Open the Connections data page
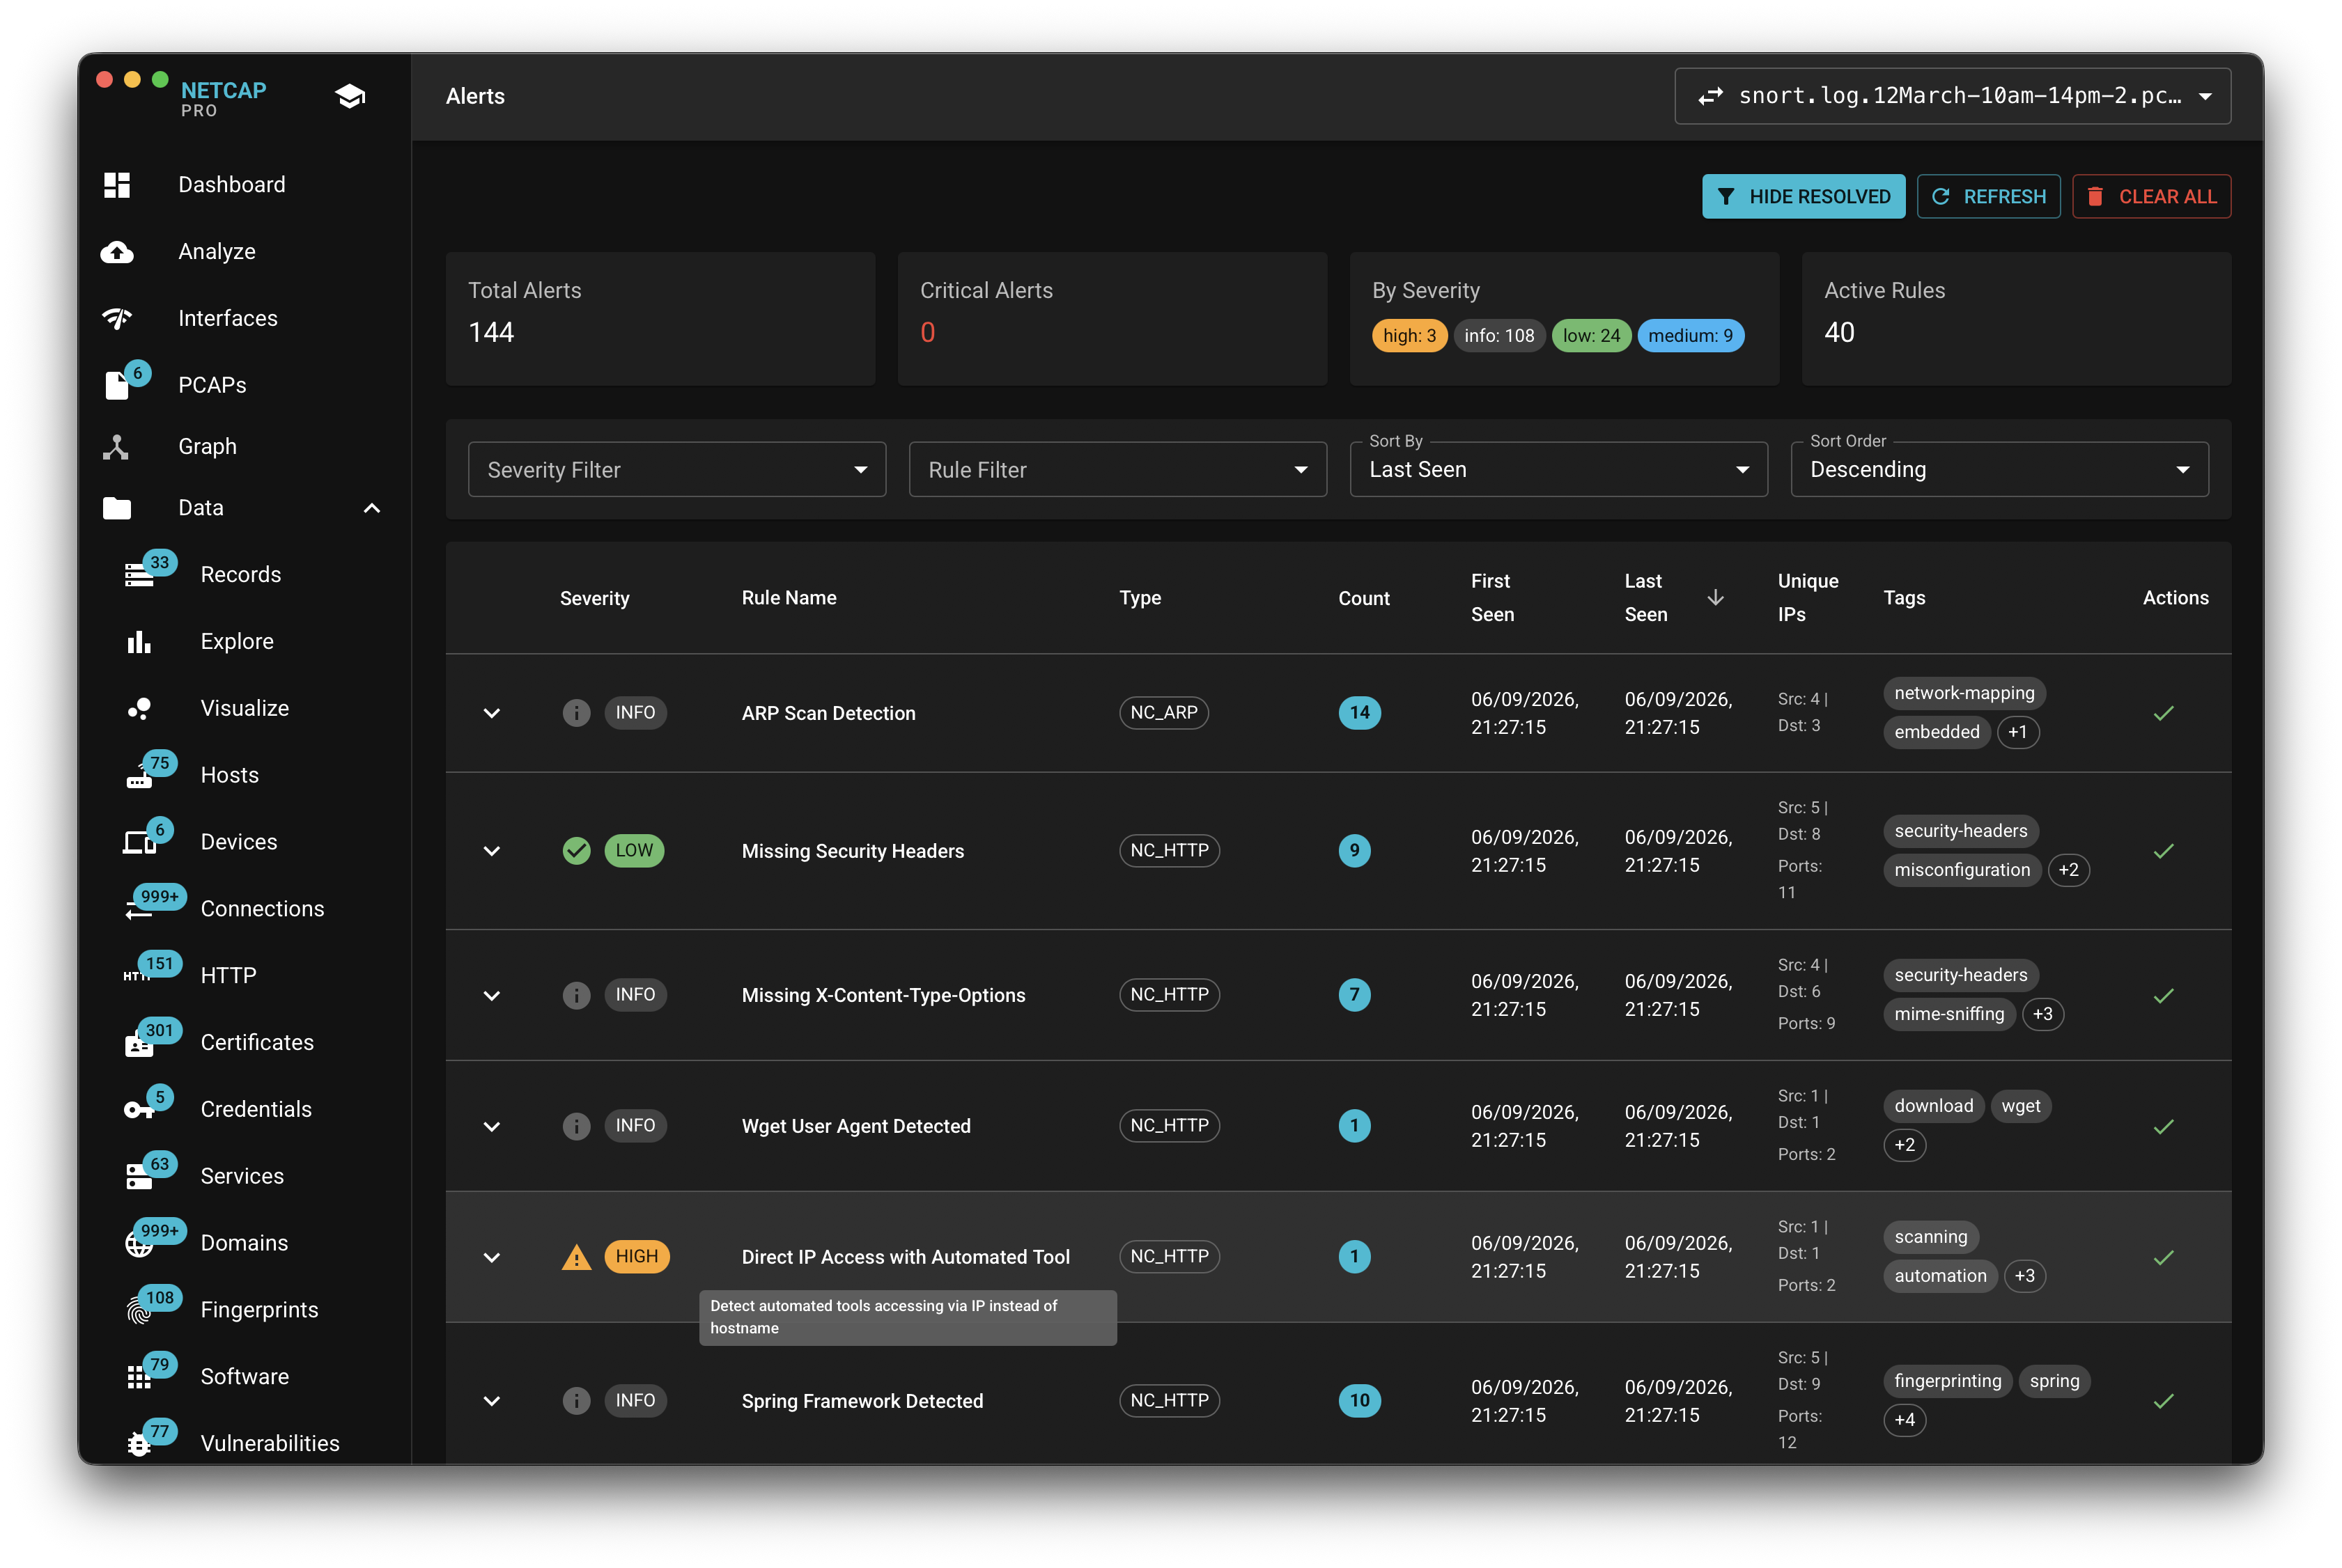 [x=244, y=909]
